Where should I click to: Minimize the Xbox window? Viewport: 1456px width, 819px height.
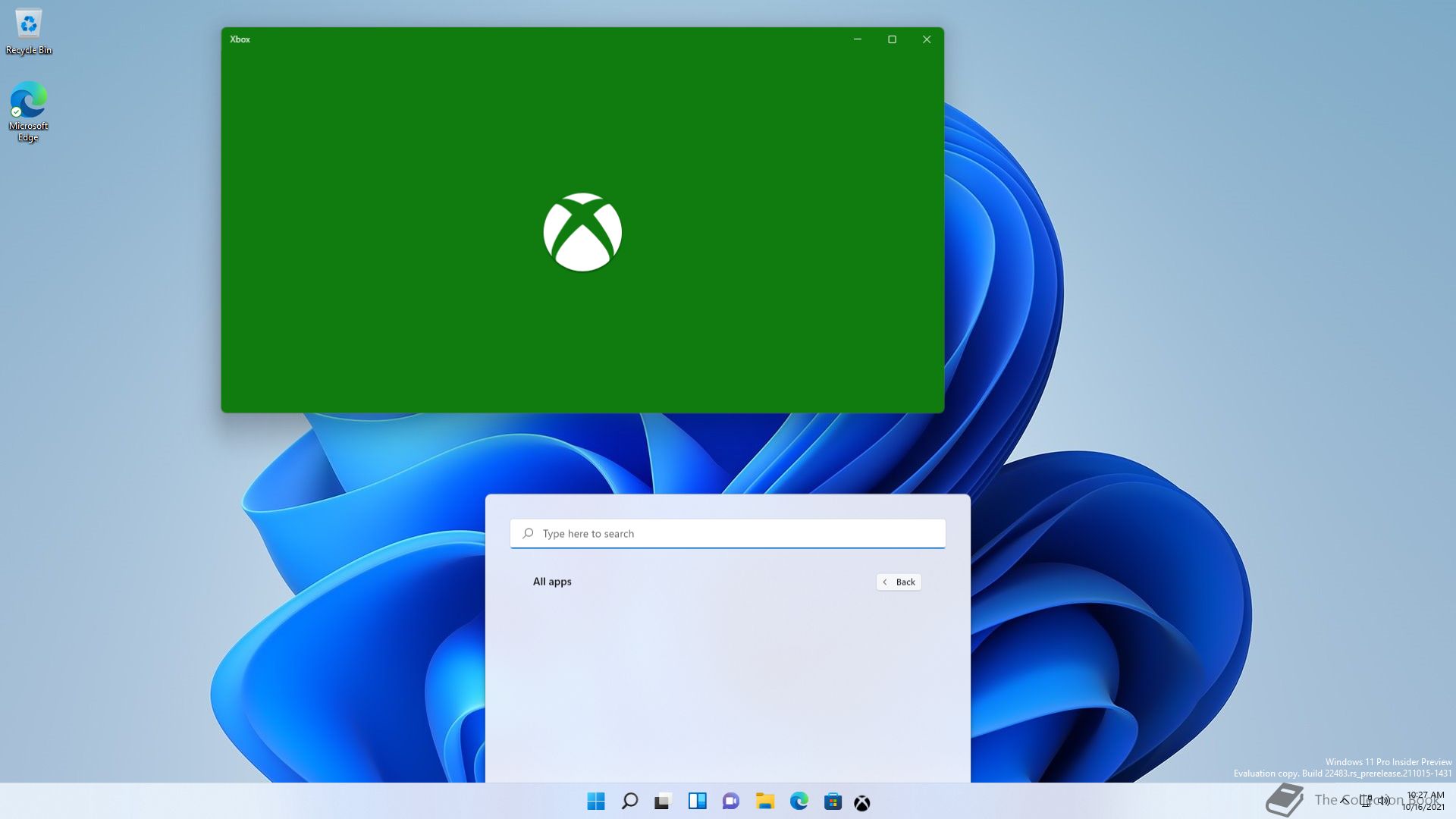coord(858,39)
